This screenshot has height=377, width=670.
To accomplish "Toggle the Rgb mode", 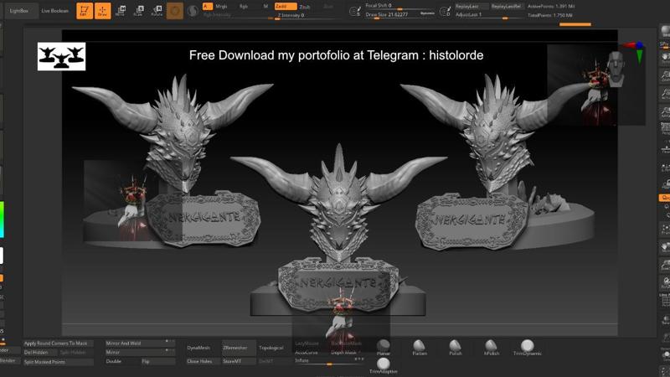I will pos(244,7).
